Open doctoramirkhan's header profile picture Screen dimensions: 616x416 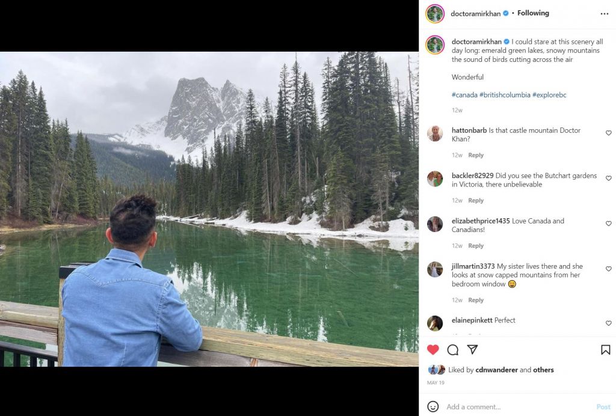coord(435,13)
